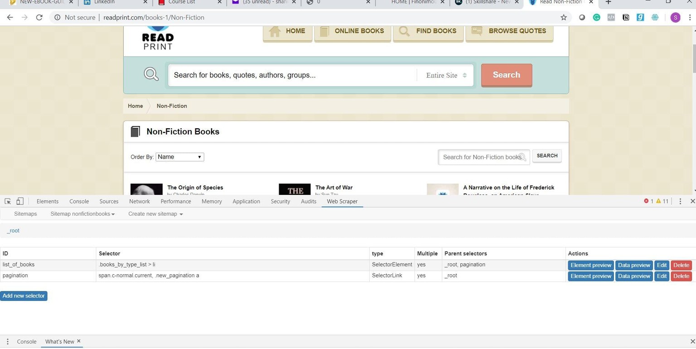Switch to the Course List browser tab
Viewport: 696px width, 349px height.
click(x=189, y=2)
